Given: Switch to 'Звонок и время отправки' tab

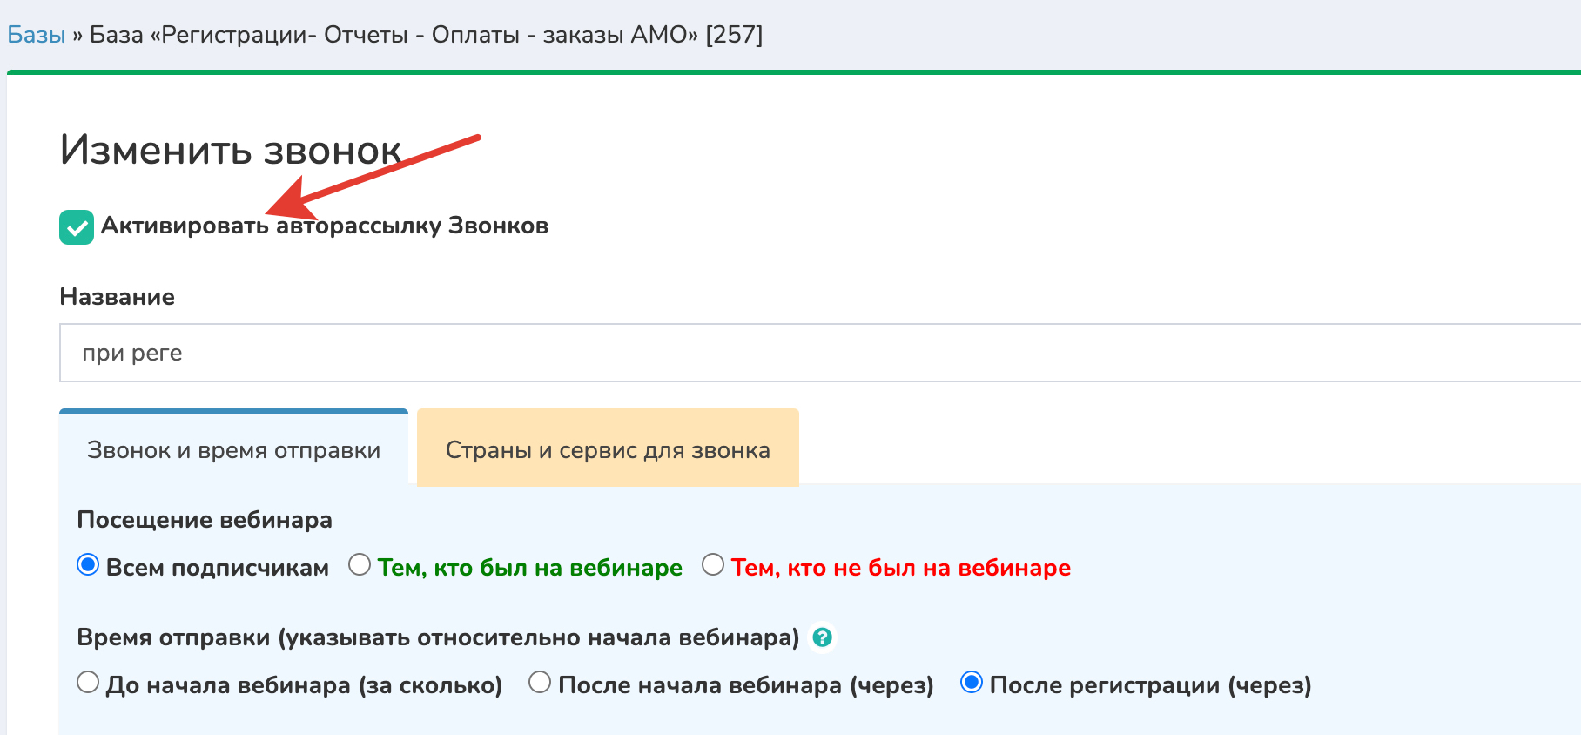Looking at the screenshot, I should (x=233, y=450).
